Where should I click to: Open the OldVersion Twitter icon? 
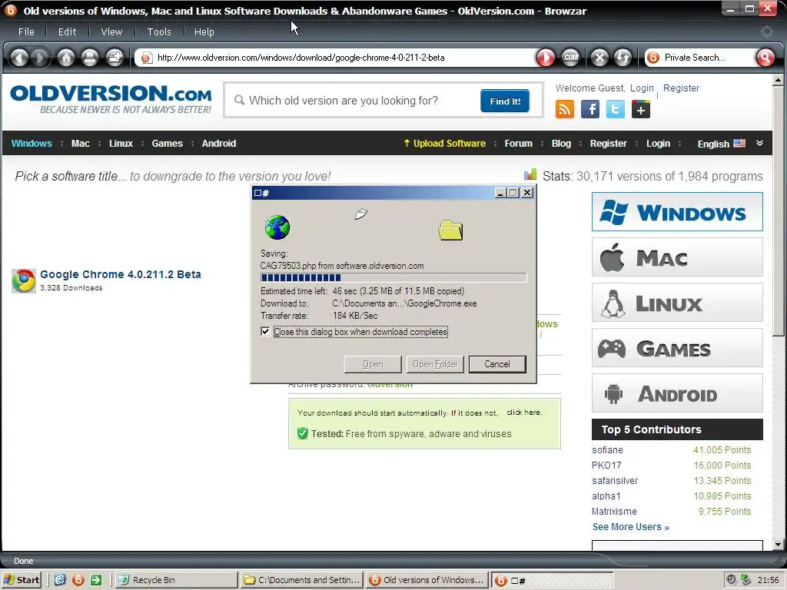coord(616,109)
